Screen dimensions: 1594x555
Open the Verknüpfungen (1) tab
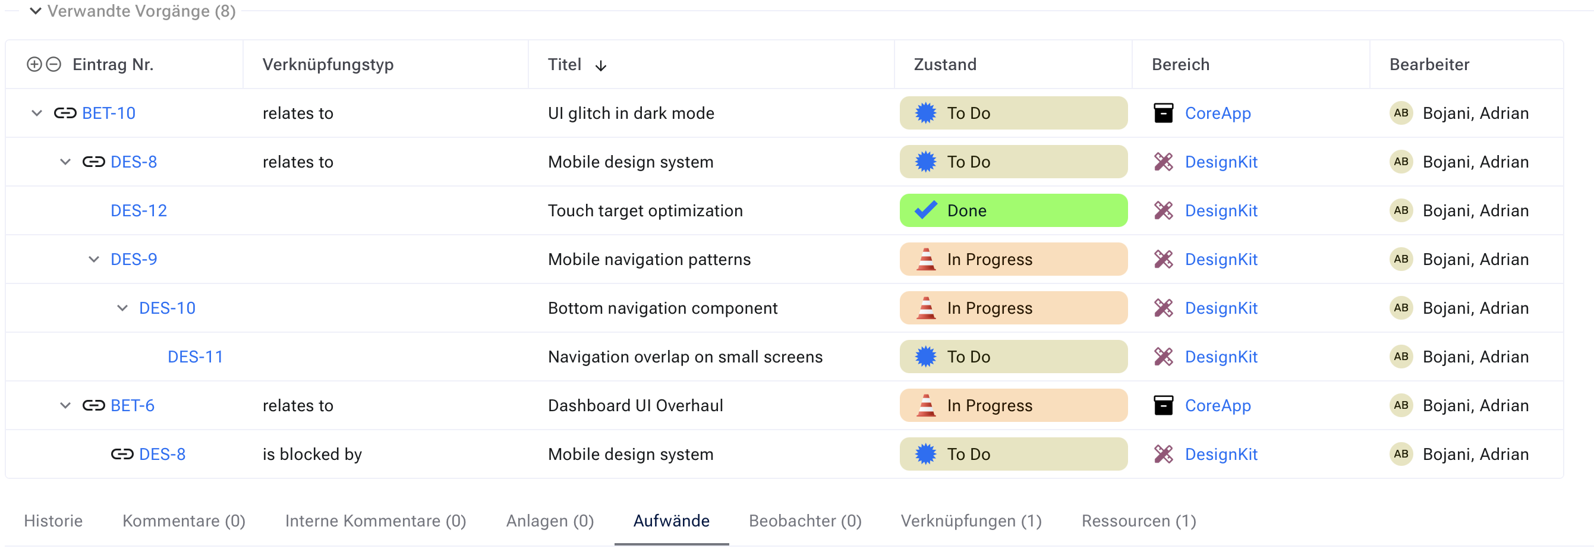(971, 521)
